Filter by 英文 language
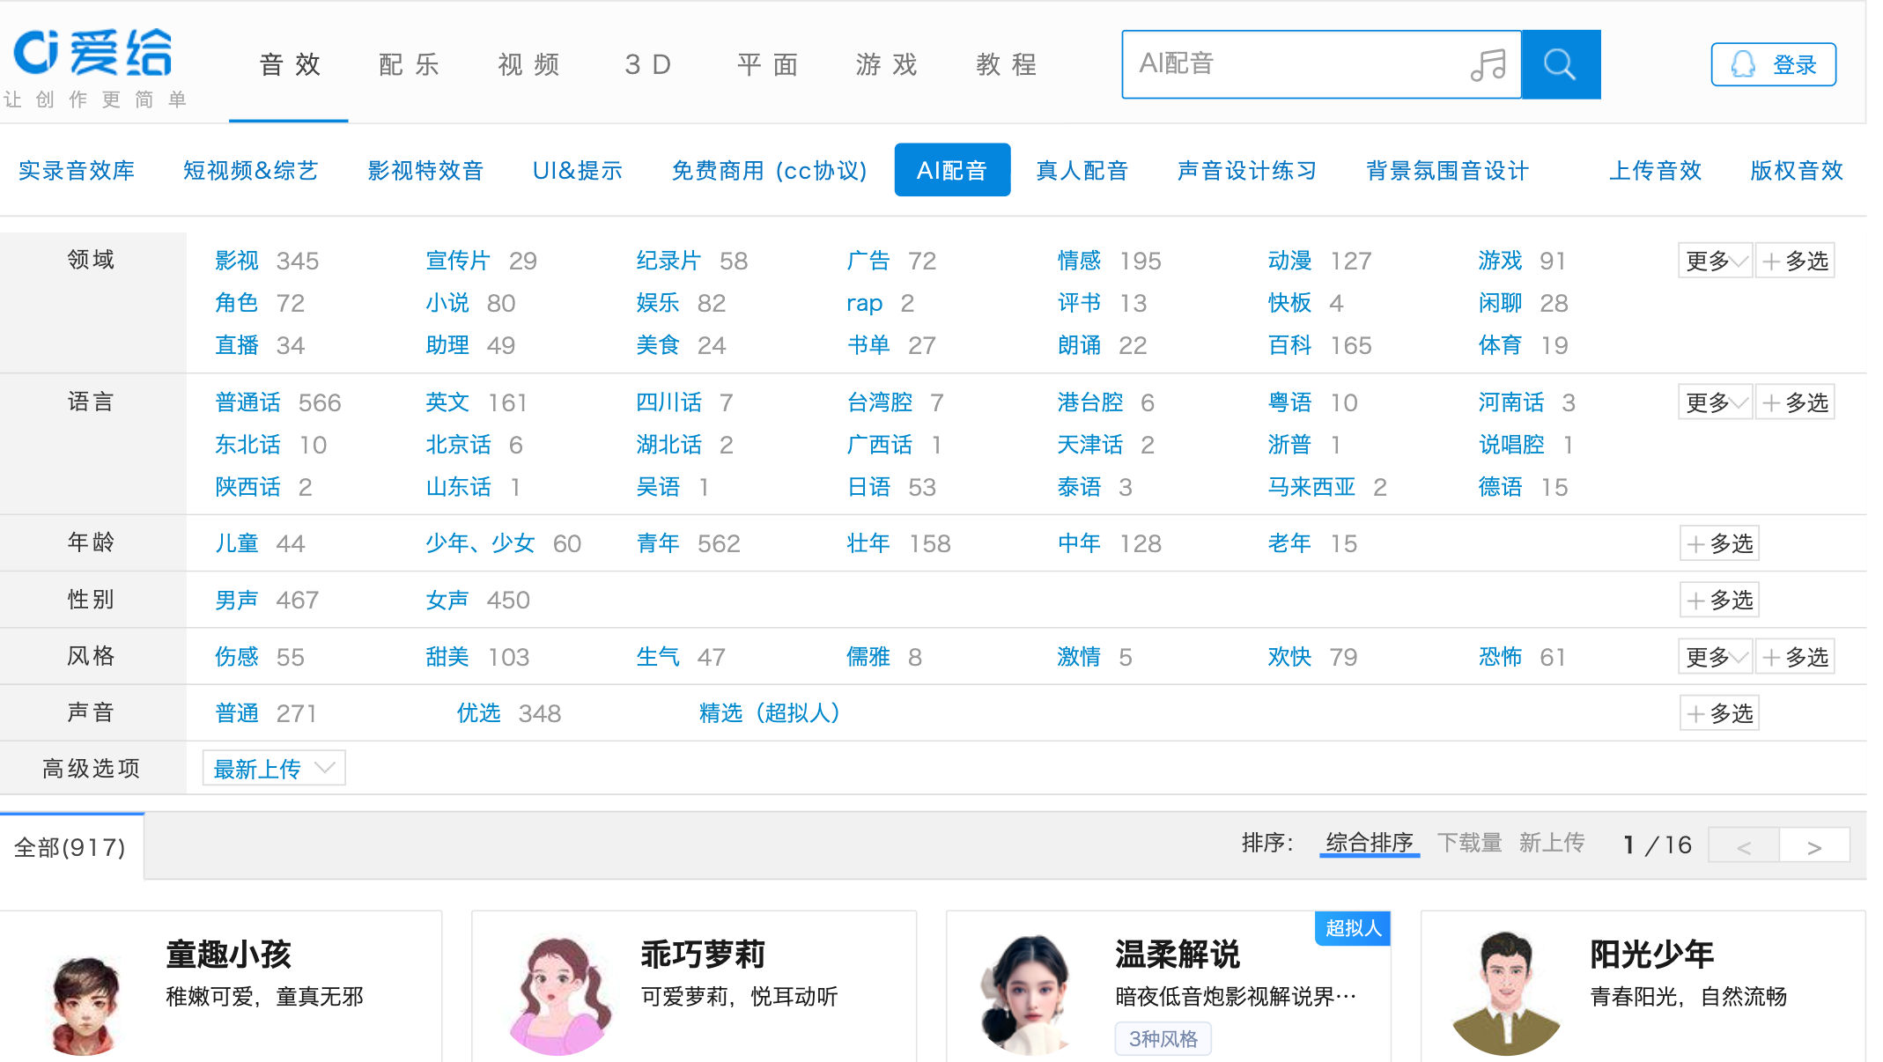 [447, 402]
